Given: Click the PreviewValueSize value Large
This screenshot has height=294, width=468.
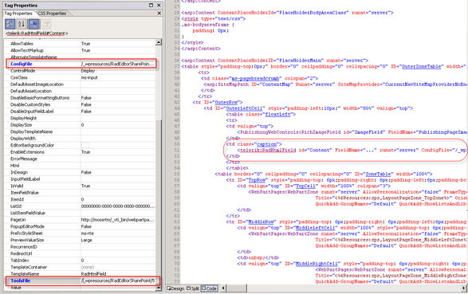Looking at the screenshot, I should point(87,240).
